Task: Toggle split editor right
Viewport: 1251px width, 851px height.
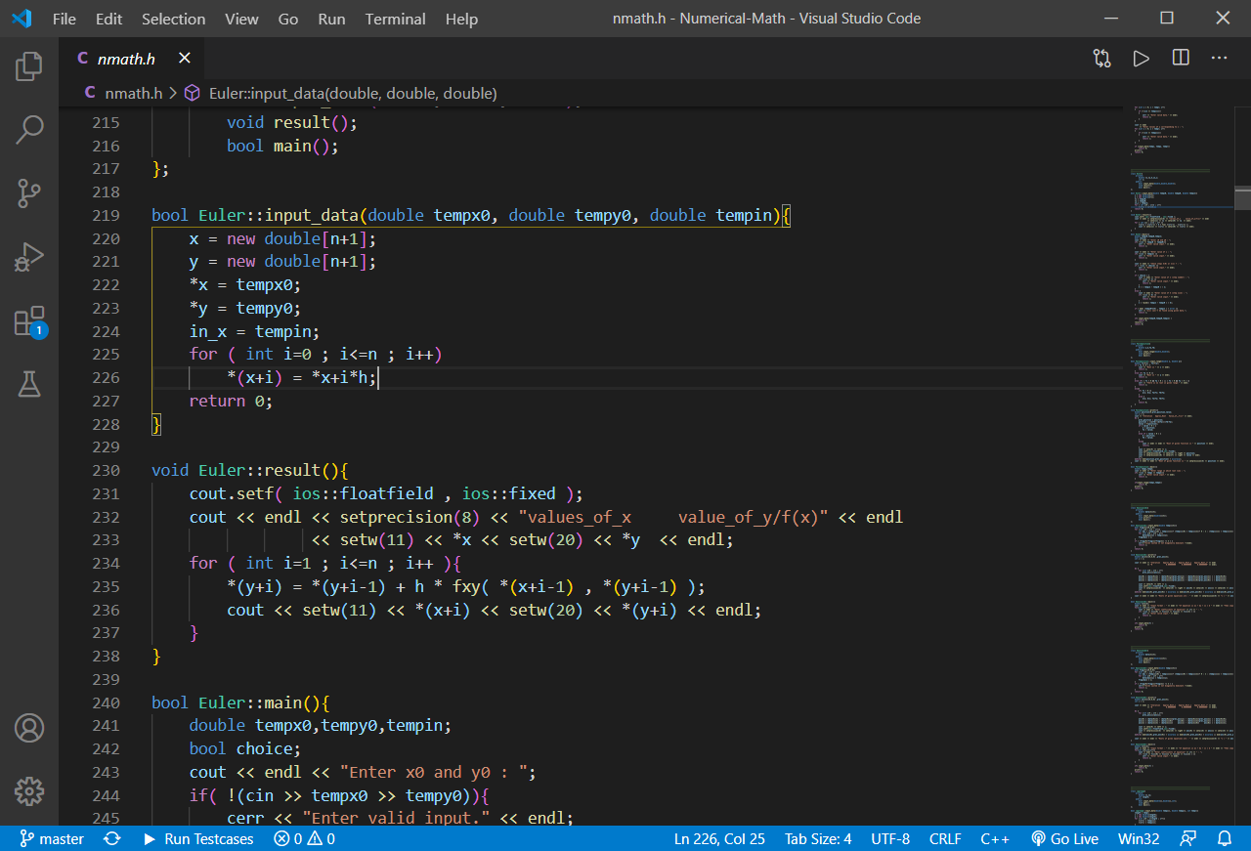Action: tap(1181, 59)
